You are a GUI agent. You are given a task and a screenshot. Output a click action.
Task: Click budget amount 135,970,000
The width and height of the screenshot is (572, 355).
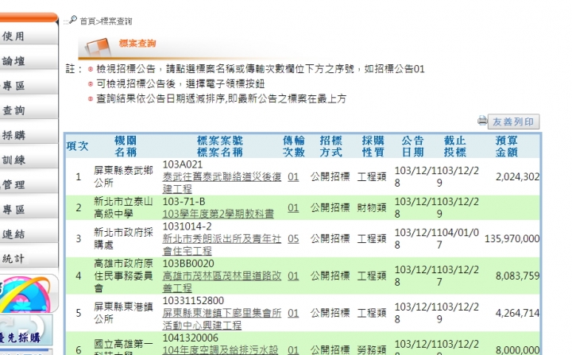512,239
